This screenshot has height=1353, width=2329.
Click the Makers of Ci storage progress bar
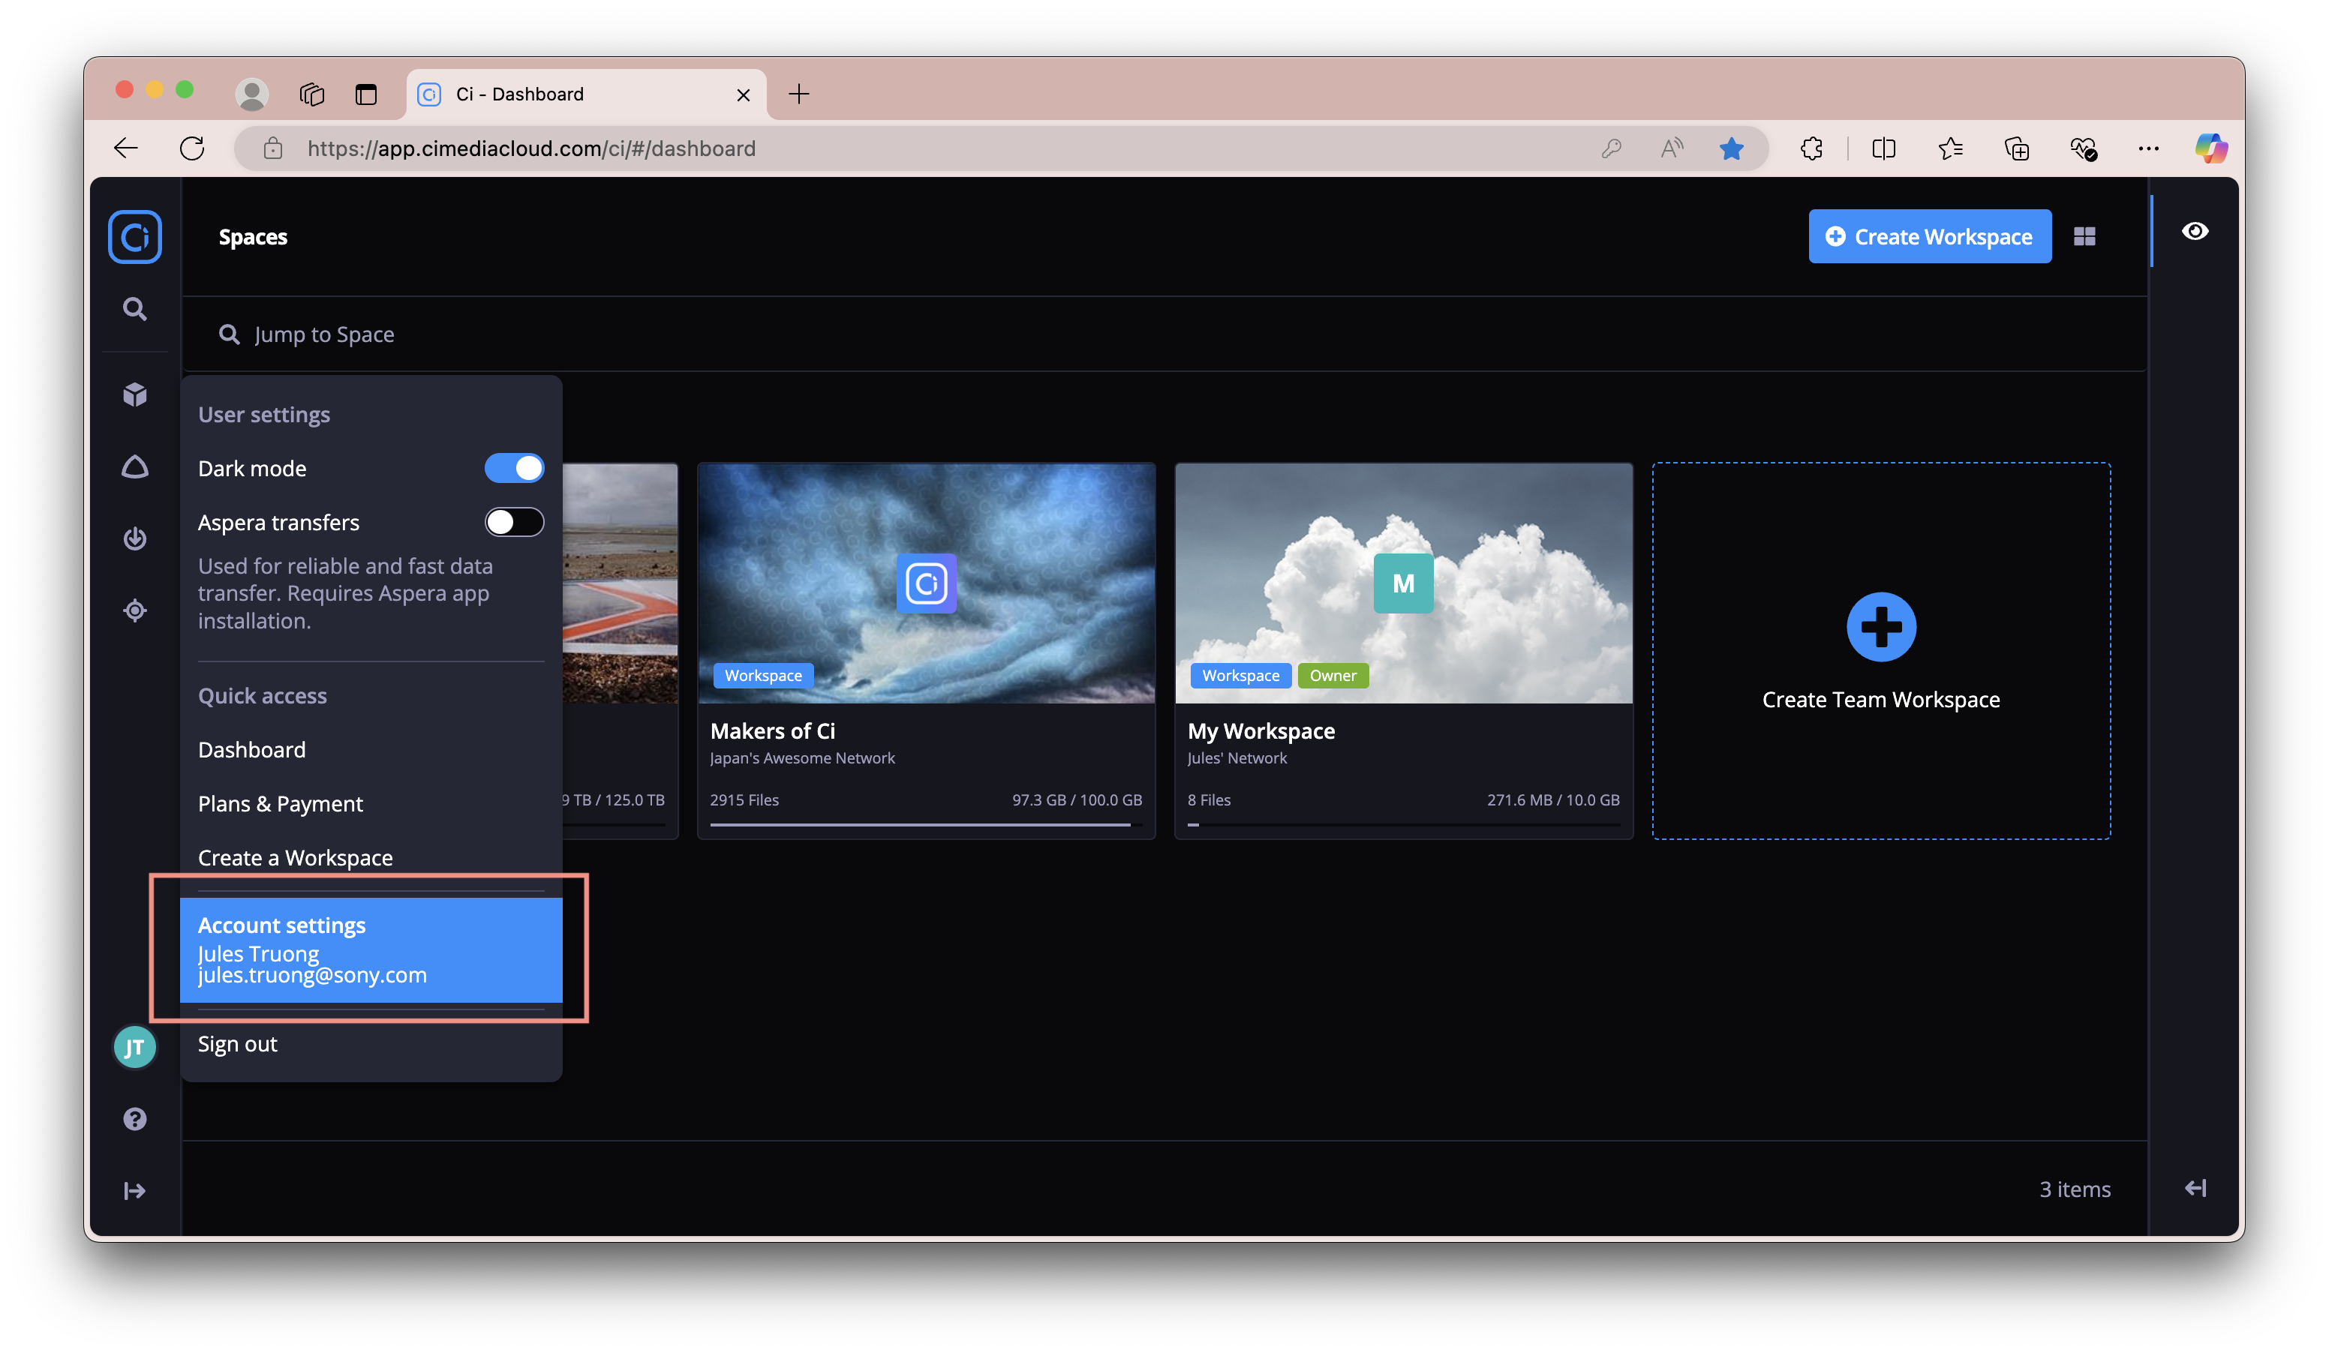[x=926, y=825]
